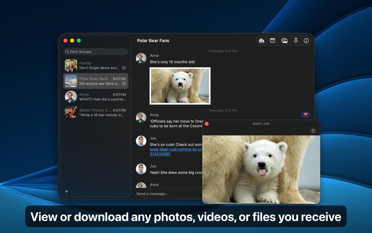Click the plus icon to add group

pos(66,191)
